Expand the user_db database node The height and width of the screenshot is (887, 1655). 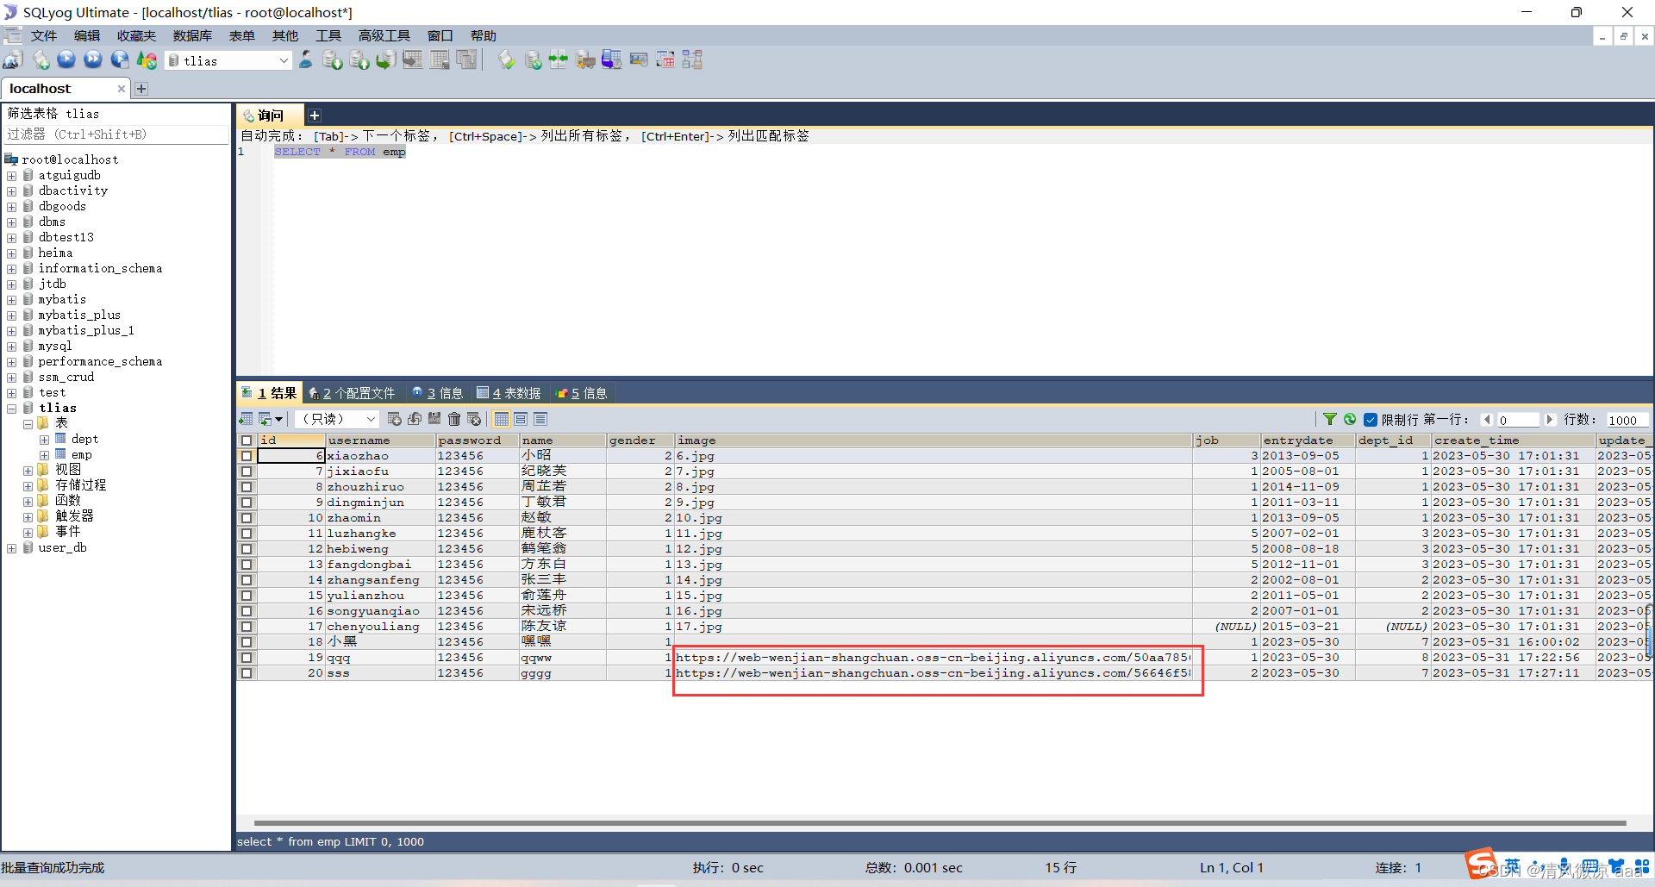click(12, 548)
